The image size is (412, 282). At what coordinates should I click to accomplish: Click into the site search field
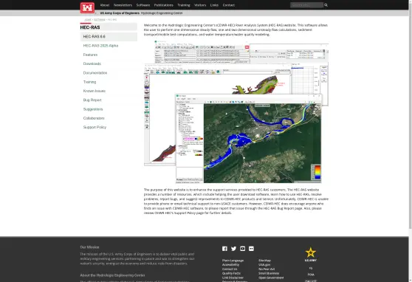pyautogui.click(x=306, y=5)
